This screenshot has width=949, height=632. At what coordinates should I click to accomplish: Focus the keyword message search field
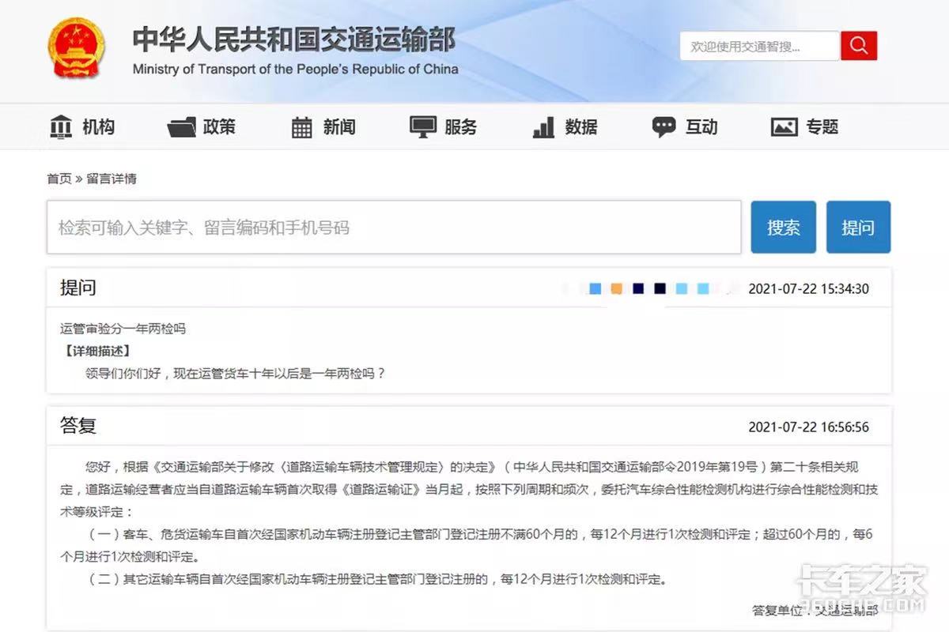[x=393, y=228]
